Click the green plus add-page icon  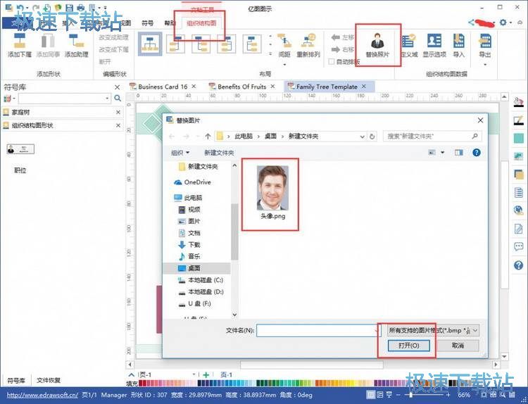206,374
